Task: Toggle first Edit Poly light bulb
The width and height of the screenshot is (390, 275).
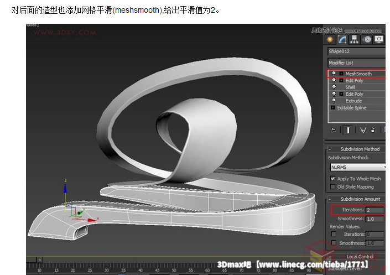Action: [x=334, y=80]
